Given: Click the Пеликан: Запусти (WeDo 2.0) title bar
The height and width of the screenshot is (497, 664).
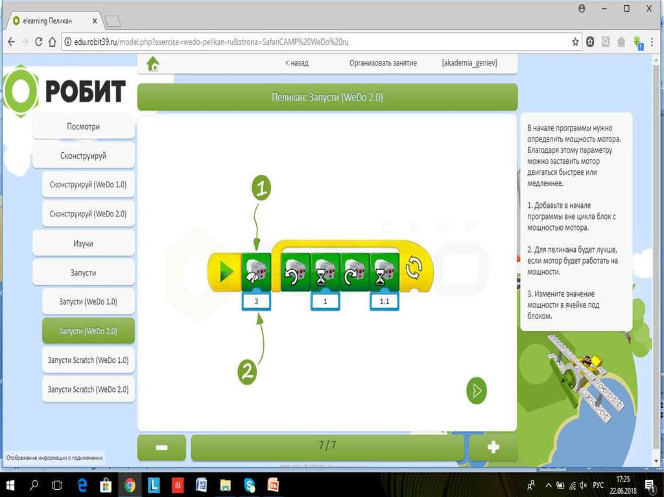Looking at the screenshot, I should (327, 97).
